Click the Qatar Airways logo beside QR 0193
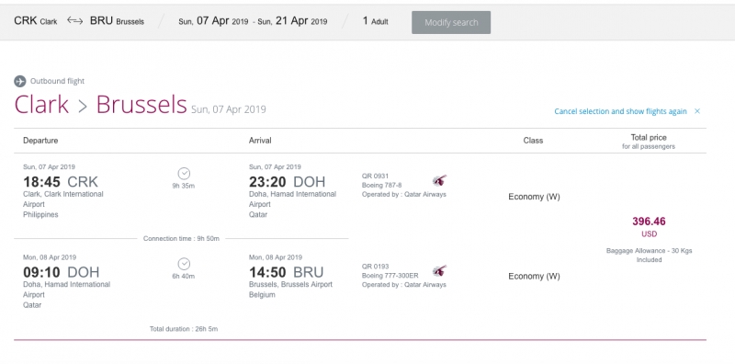Viewport: 735px width, 364px height. [x=439, y=270]
